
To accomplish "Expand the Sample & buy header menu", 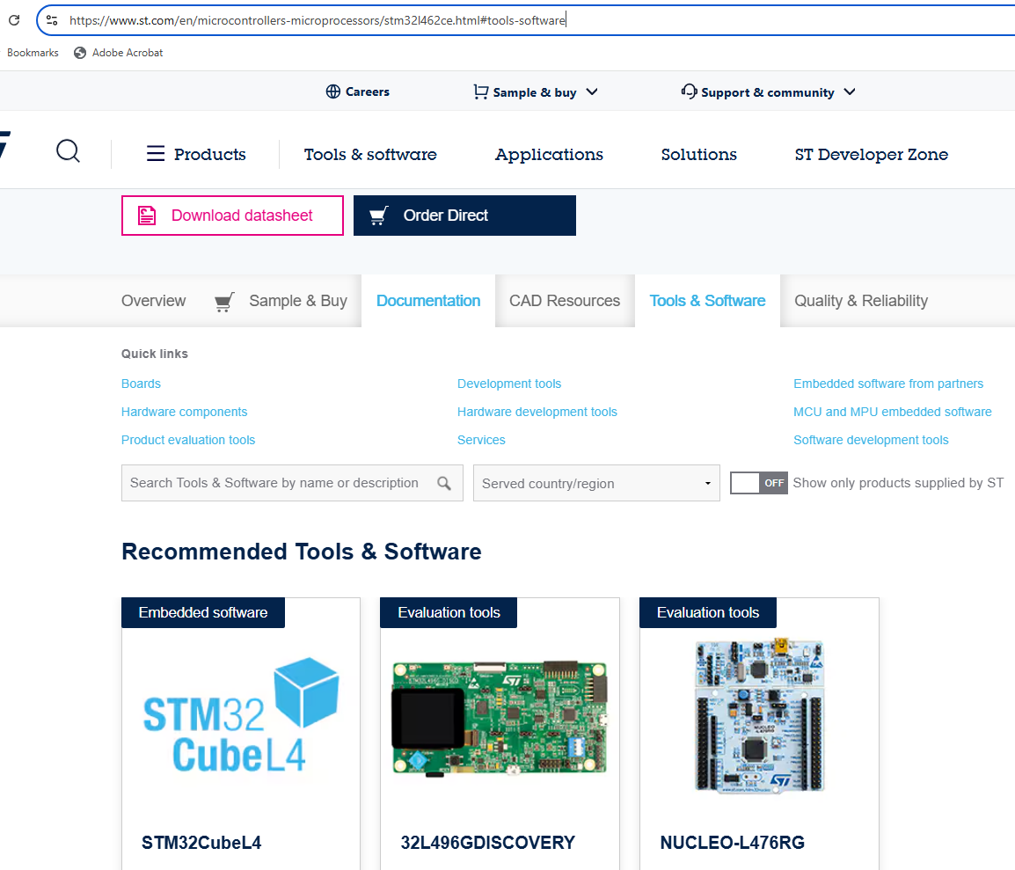I will pyautogui.click(x=591, y=91).
